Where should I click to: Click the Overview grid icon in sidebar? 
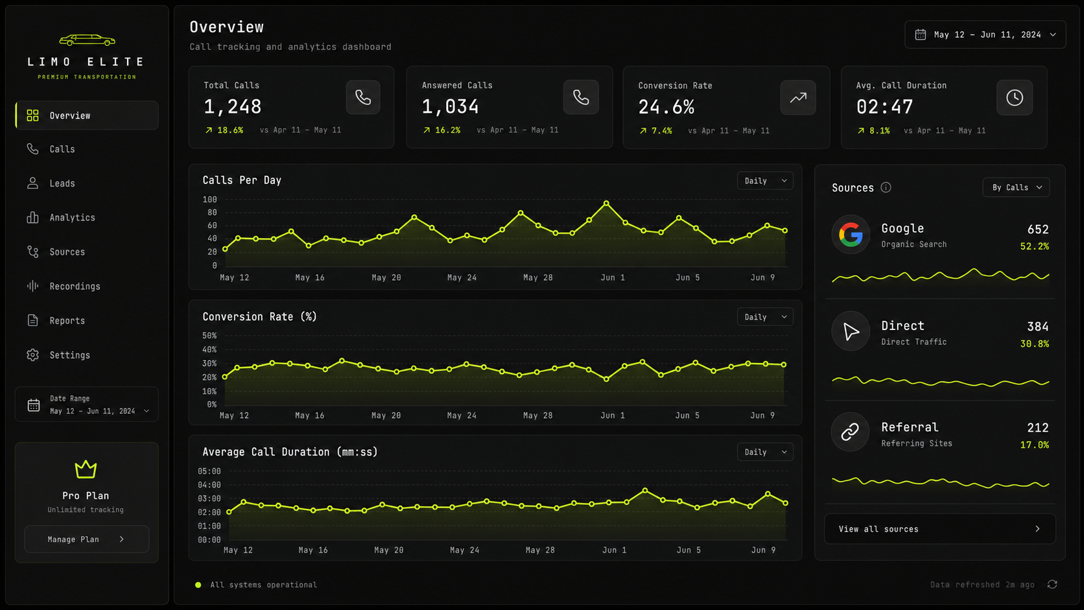pyautogui.click(x=32, y=115)
